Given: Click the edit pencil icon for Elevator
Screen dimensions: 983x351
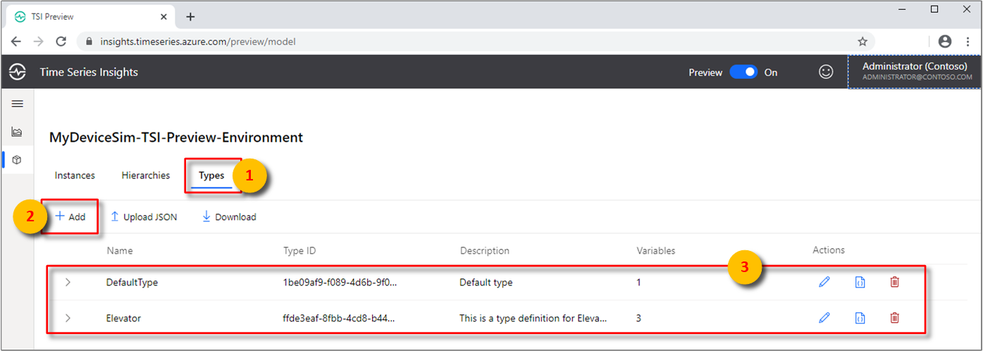Looking at the screenshot, I should [x=824, y=318].
